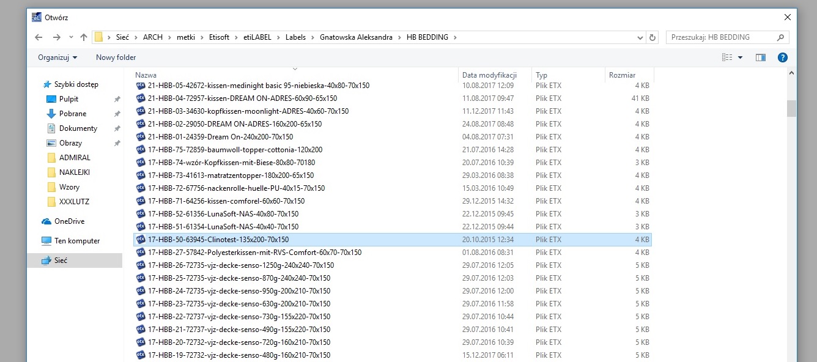Screen dimensions: 817x362
Task: Click ETX icon of 21-HBB-02-29050 file
Action: coord(141,124)
